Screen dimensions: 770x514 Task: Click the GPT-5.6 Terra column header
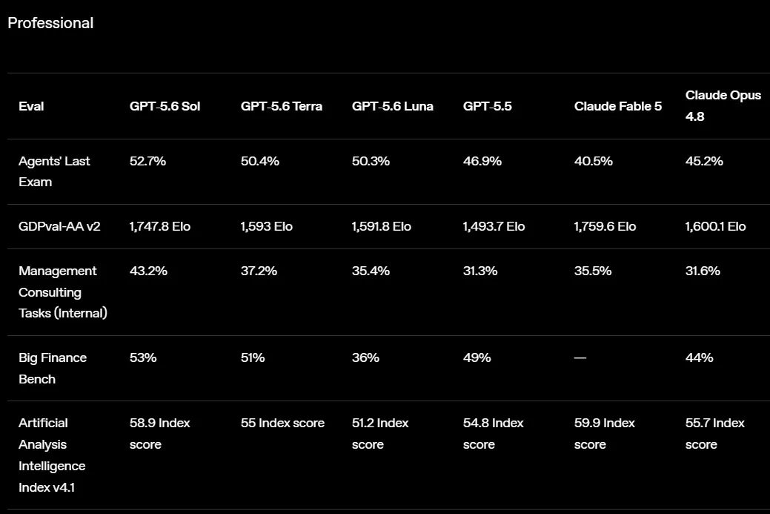pos(282,106)
